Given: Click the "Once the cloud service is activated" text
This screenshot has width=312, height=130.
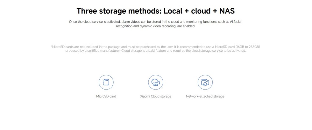Looking at the screenshot, I should click(95, 22).
